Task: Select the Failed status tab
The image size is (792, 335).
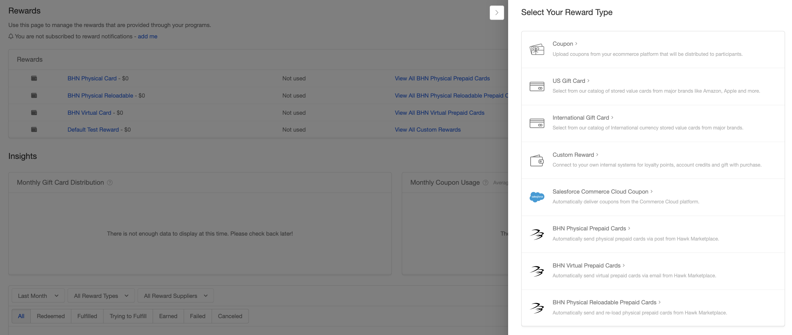Action: pos(198,316)
